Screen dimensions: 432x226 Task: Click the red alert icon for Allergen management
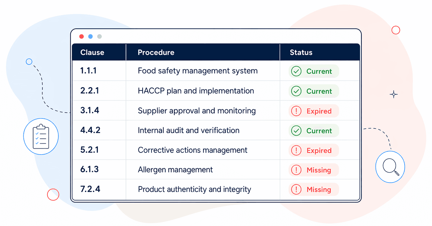coord(296,170)
